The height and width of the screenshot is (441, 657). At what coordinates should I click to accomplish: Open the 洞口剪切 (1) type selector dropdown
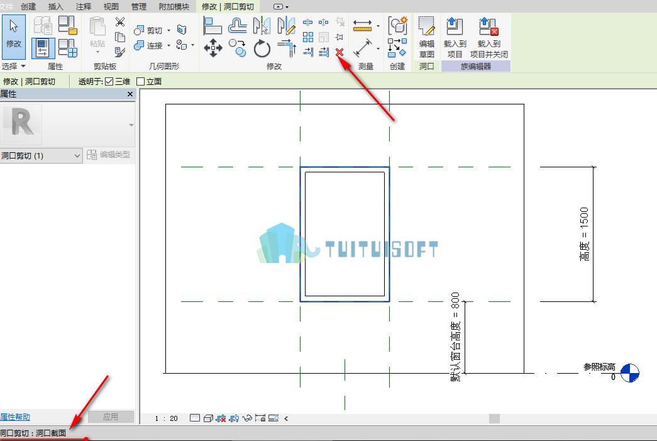tap(41, 155)
